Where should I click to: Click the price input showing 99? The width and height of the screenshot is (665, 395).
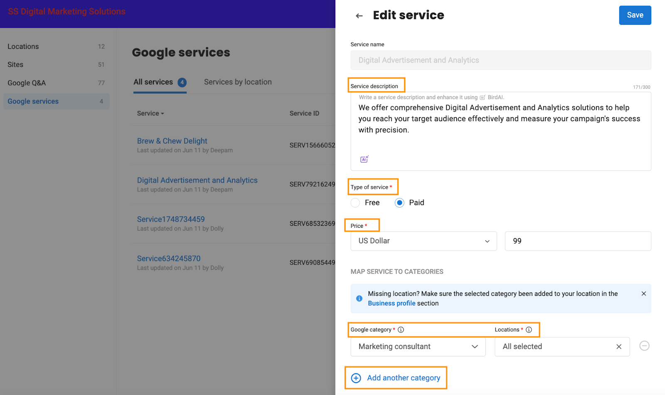tap(578, 241)
